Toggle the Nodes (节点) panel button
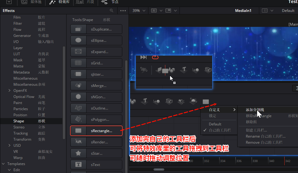The image size is (298, 173). 110,2
